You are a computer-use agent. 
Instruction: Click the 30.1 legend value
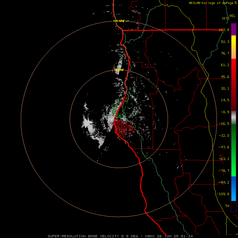click(225, 89)
